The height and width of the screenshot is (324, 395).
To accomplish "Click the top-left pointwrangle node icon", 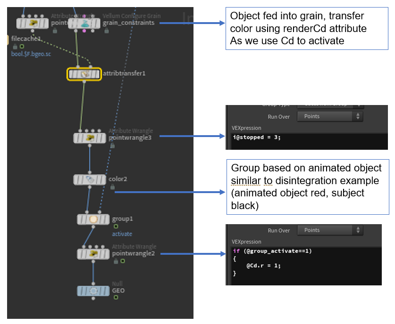I will point(34,23).
